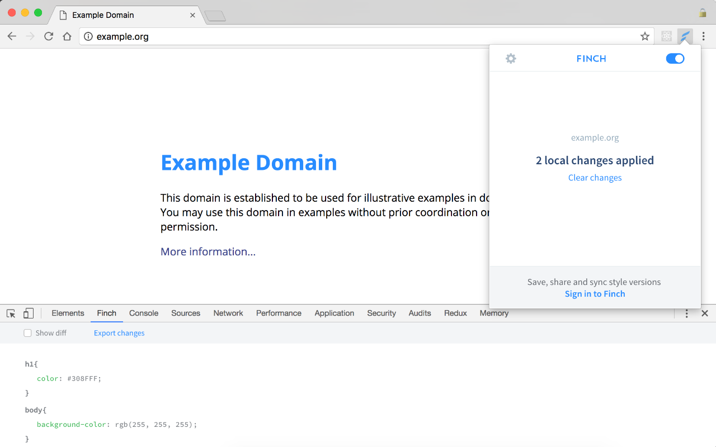Open the Console panel
Screen dimensions: 716x447
pyautogui.click(x=144, y=313)
